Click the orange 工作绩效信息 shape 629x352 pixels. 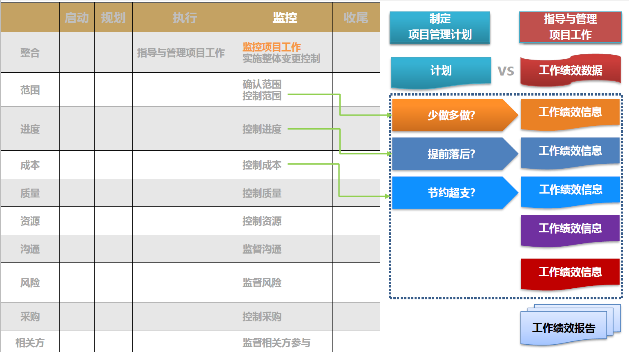(x=570, y=114)
